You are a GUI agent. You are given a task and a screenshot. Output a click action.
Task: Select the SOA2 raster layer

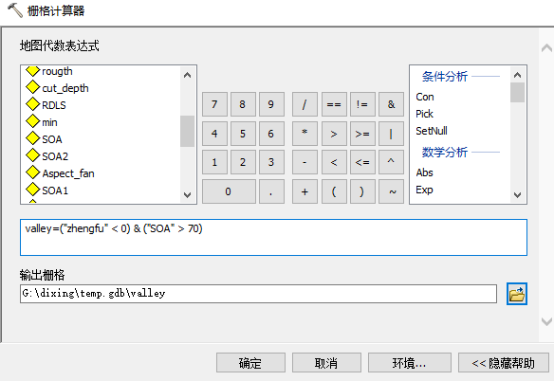pos(55,156)
